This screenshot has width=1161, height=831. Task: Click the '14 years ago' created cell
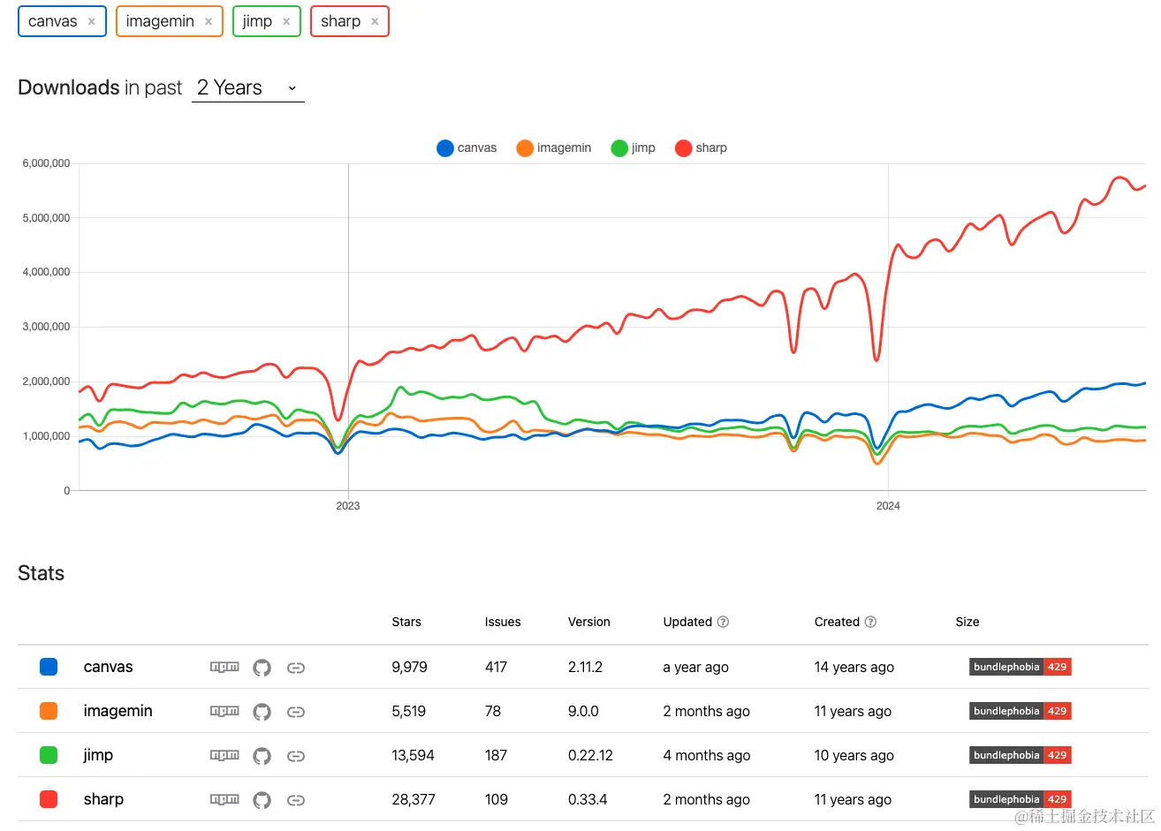854,667
